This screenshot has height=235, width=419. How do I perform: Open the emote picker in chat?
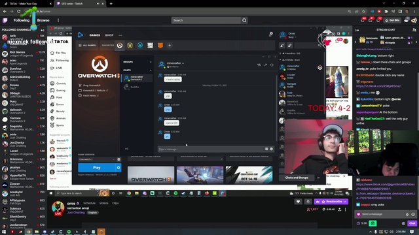[x=413, y=214]
